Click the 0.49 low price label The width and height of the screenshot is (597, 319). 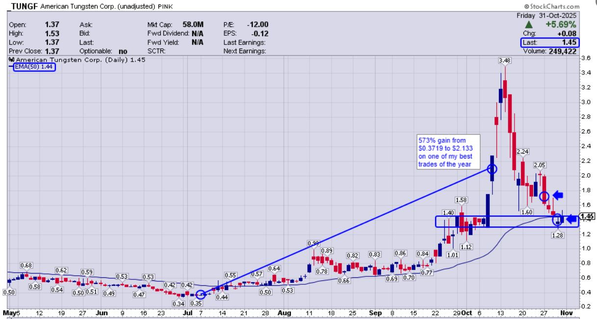click(109, 294)
